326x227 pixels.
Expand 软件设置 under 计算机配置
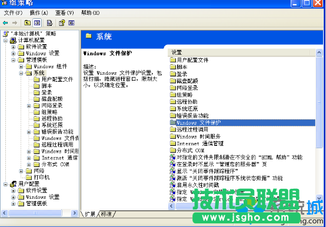pos(14,47)
